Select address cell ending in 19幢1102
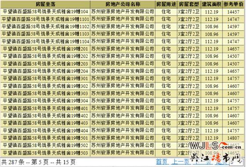The width and height of the screenshot is (246, 167). tap(46, 27)
